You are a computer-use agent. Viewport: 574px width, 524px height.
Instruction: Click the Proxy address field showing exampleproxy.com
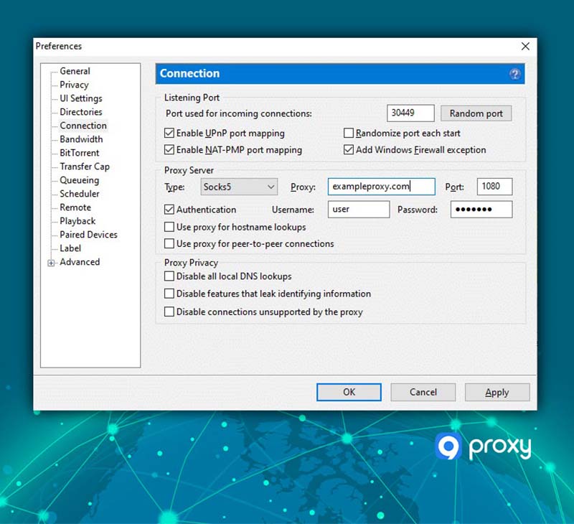point(381,186)
